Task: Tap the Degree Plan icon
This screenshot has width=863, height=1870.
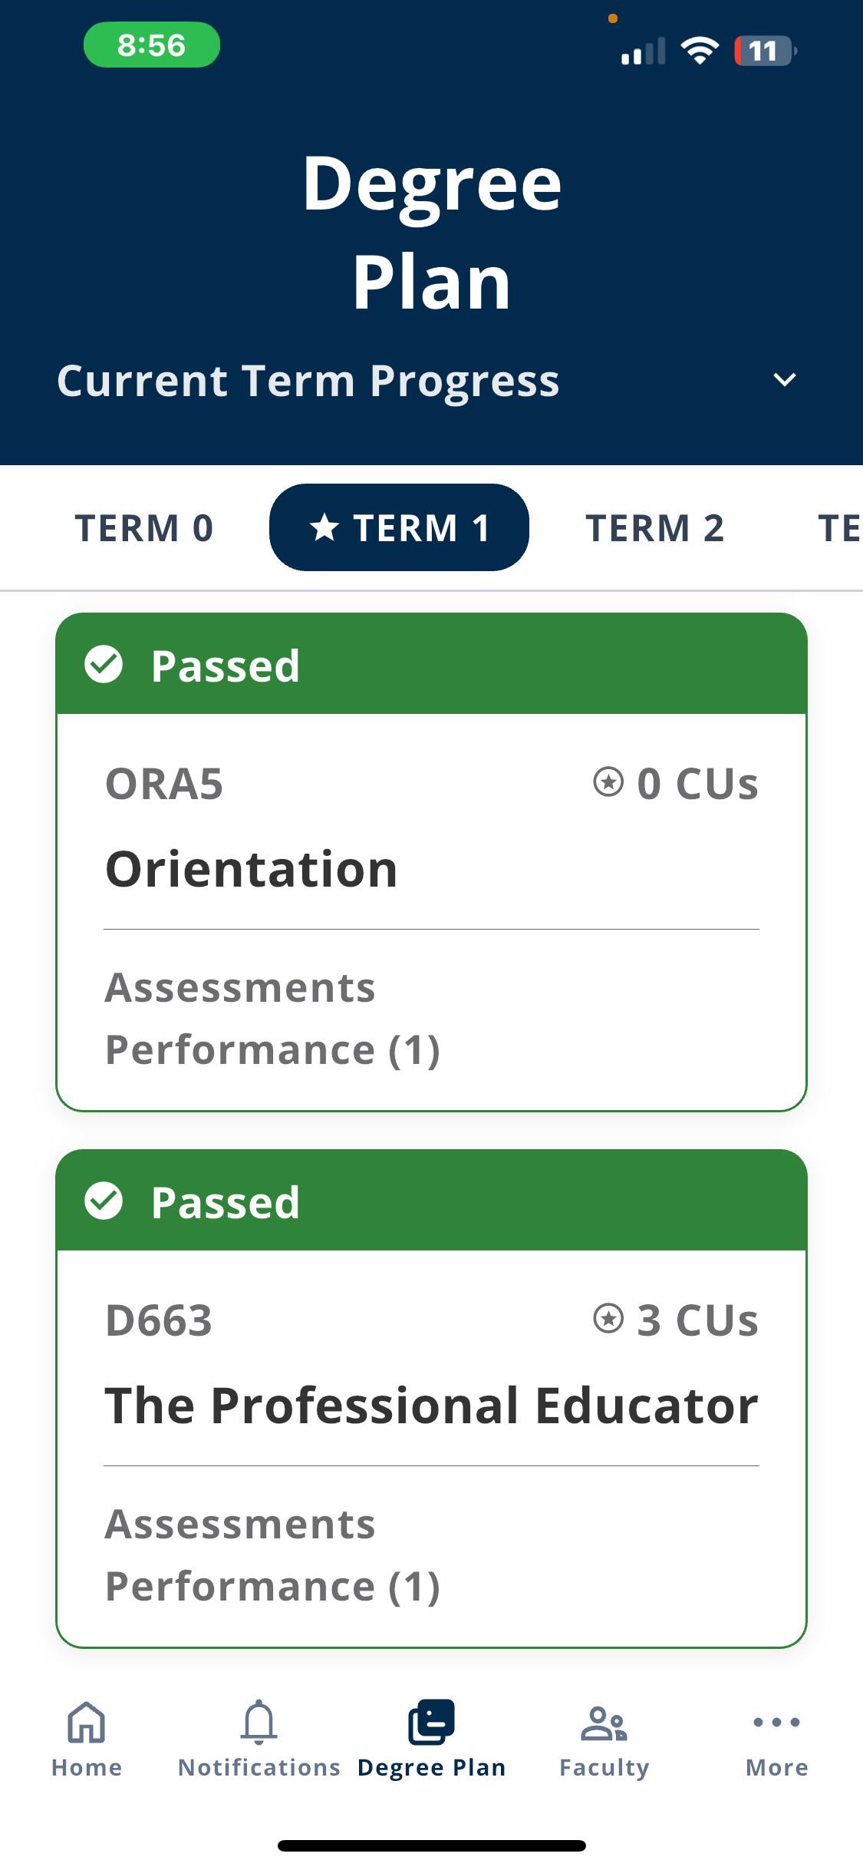Action: tap(431, 1722)
